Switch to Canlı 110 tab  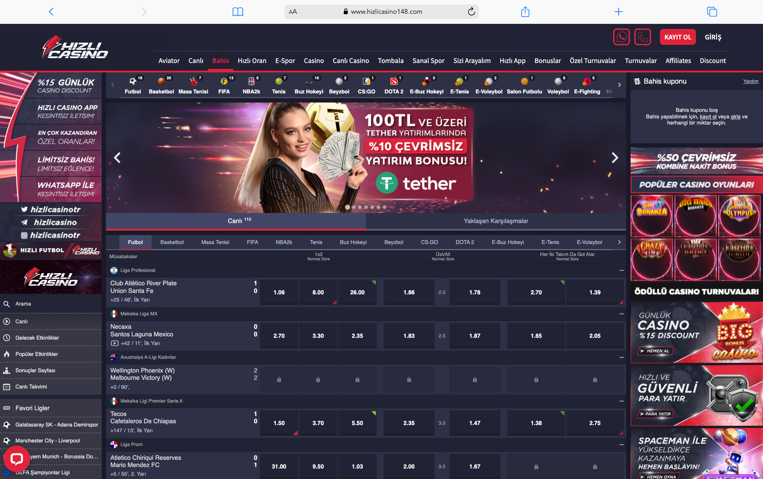pyautogui.click(x=236, y=221)
